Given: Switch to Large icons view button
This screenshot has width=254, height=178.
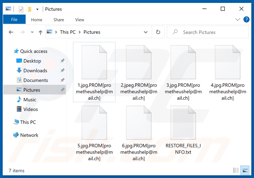Looking at the screenshot, I should (x=245, y=170).
